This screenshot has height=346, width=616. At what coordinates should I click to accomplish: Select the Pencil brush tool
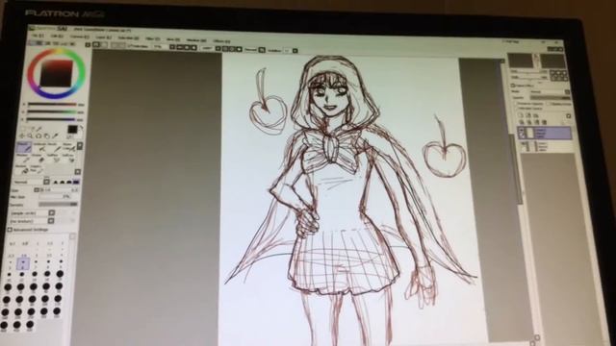(24, 147)
